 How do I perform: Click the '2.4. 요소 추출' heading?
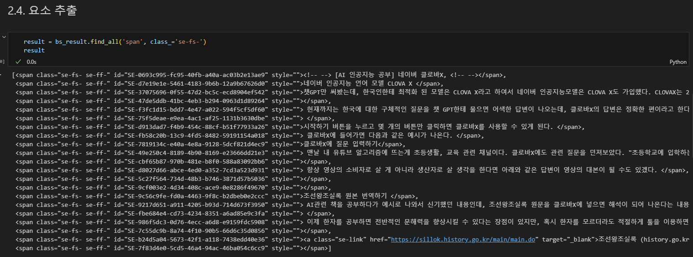[x=42, y=11]
